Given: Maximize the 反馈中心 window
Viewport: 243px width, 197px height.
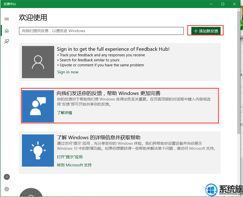Looking at the screenshot, I should click(x=223, y=4).
